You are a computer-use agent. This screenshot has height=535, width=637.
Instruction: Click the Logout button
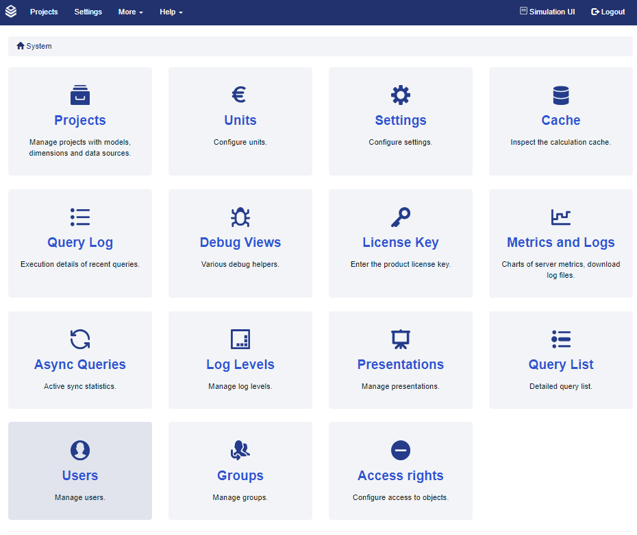point(608,12)
